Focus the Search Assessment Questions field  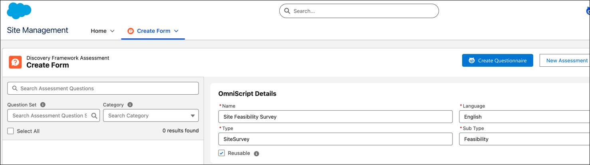click(x=103, y=88)
